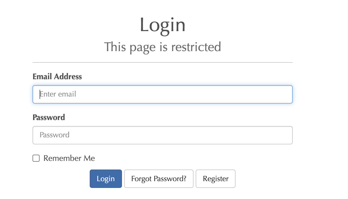This screenshot has width=348, height=199.
Task: Enable the Remember Me checkbox
Action: click(36, 158)
